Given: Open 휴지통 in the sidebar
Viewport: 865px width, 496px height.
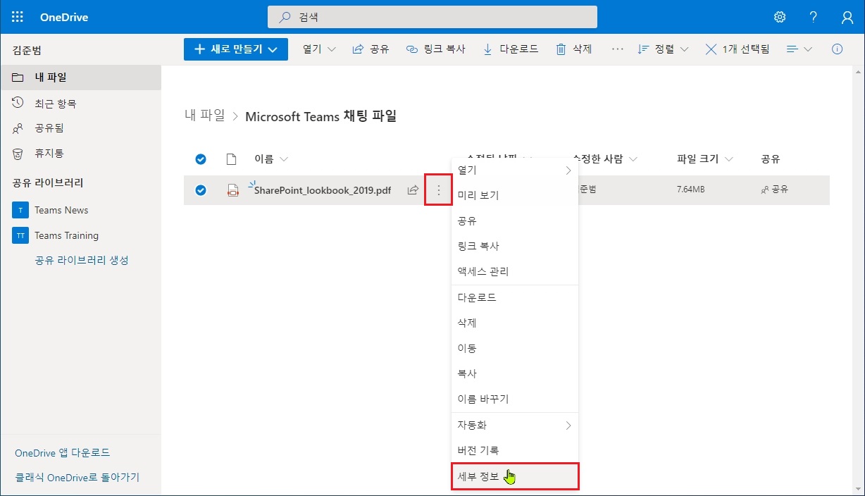Looking at the screenshot, I should point(80,153).
